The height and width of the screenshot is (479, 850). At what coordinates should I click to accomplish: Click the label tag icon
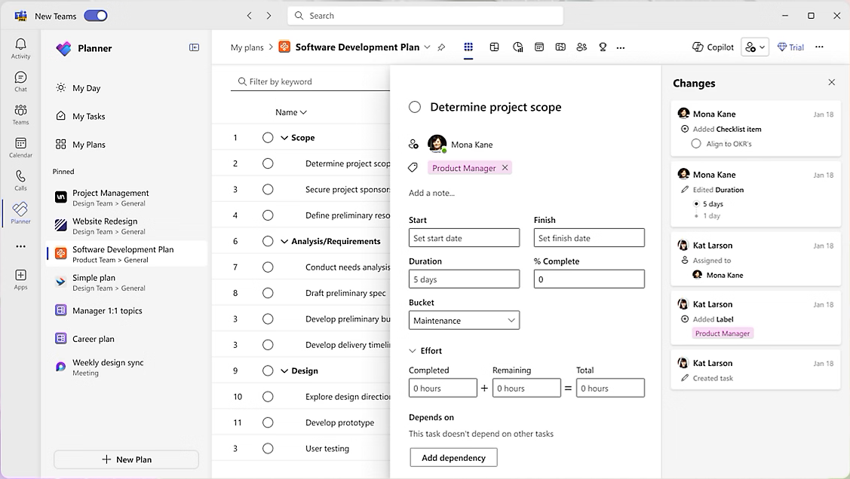coord(413,168)
